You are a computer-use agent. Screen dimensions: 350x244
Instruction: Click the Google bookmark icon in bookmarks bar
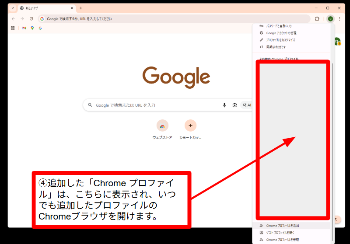40,28
